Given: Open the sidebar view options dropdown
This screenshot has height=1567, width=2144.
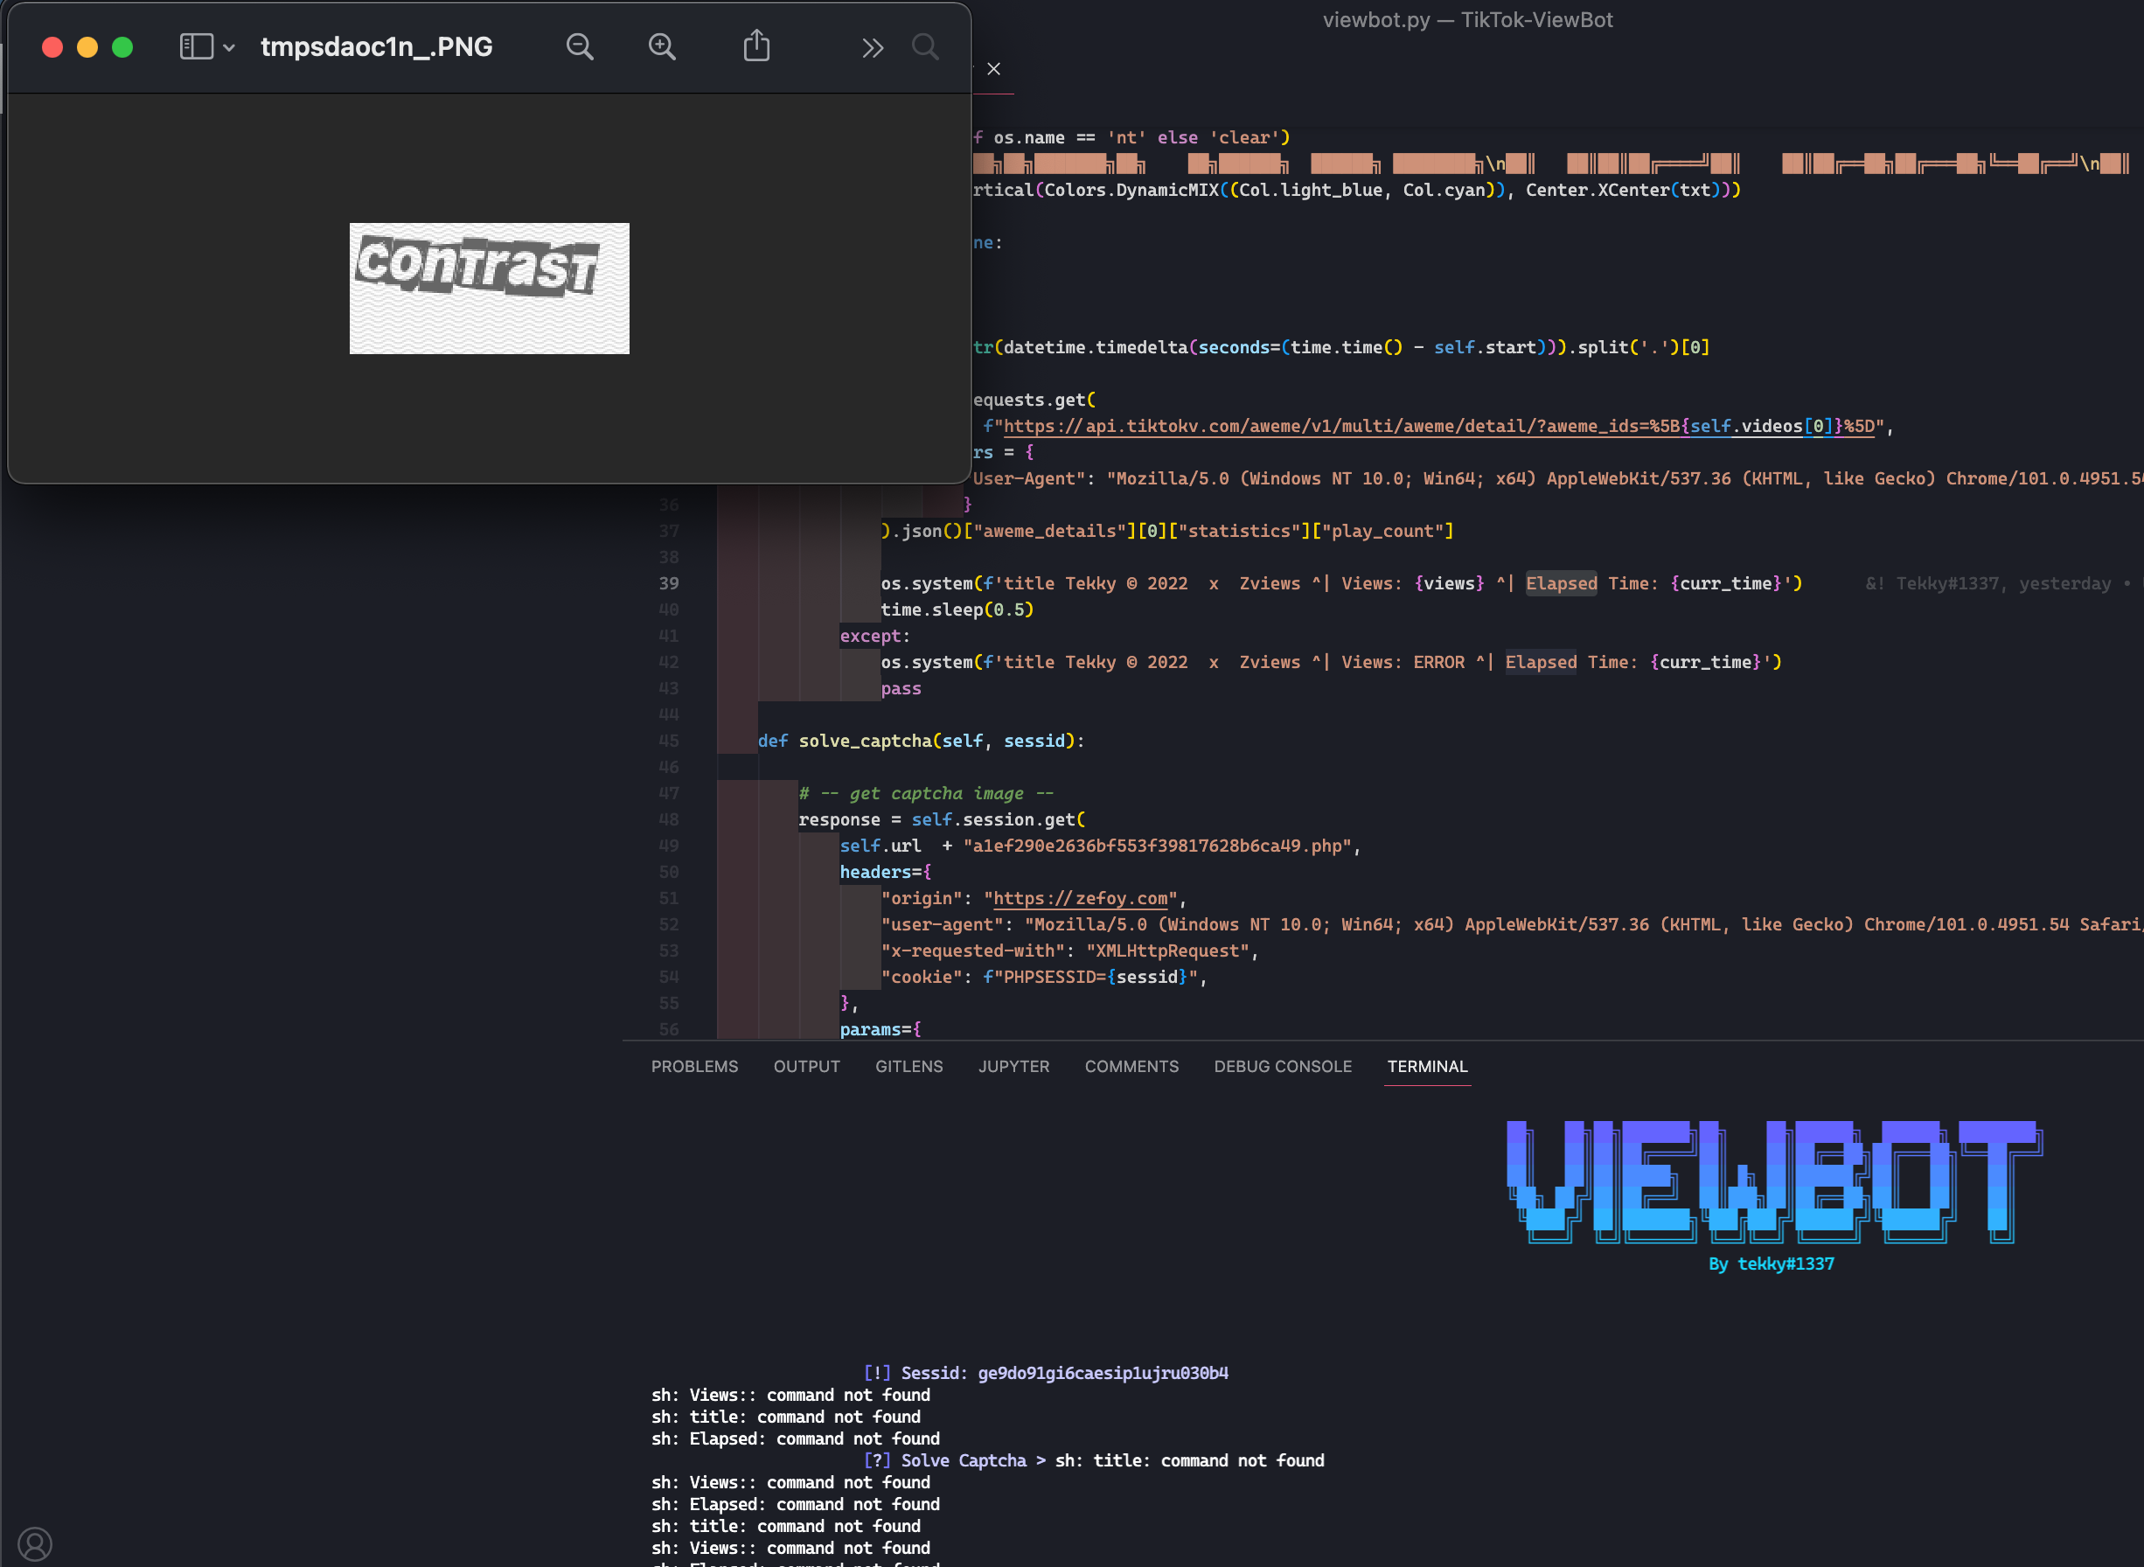Looking at the screenshot, I should [x=227, y=45].
